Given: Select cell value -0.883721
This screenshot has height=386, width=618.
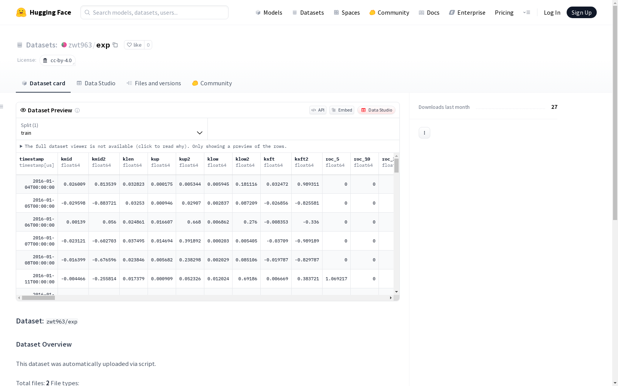Looking at the screenshot, I should [x=104, y=203].
